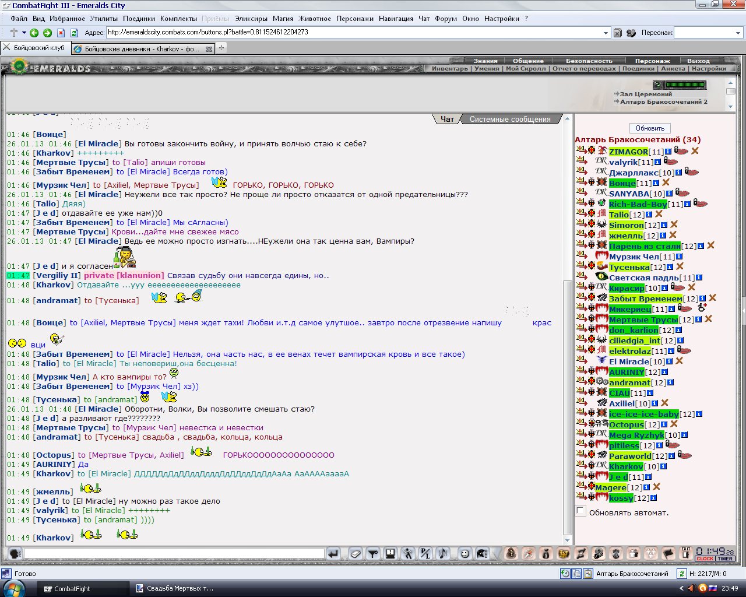Go to Зал Церемоний location
The width and height of the screenshot is (746, 597).
646,94
